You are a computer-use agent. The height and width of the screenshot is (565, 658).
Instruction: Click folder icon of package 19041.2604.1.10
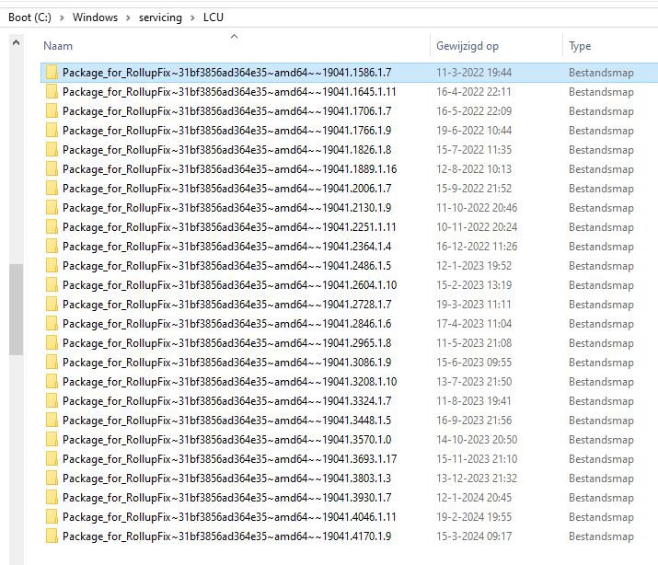coord(52,284)
